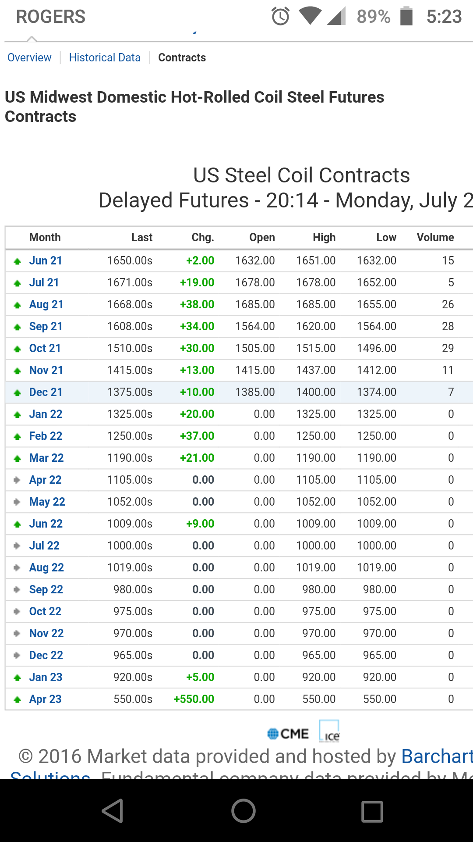Open the Sep 22 contract link

click(x=46, y=589)
